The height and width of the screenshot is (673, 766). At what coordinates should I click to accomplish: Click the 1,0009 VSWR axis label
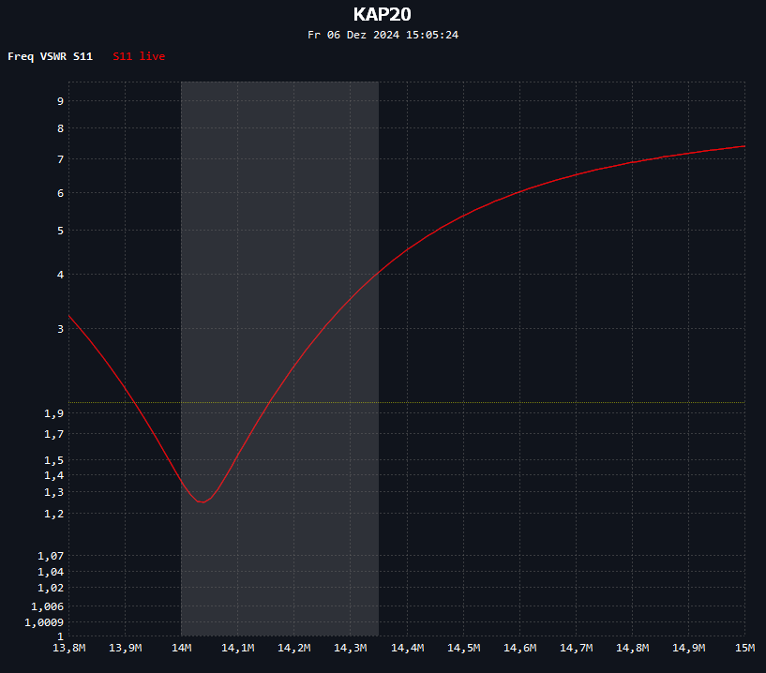(x=44, y=622)
